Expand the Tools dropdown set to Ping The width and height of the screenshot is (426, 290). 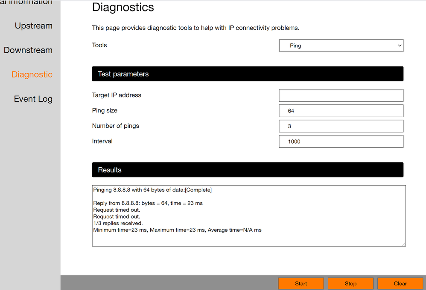pos(341,46)
